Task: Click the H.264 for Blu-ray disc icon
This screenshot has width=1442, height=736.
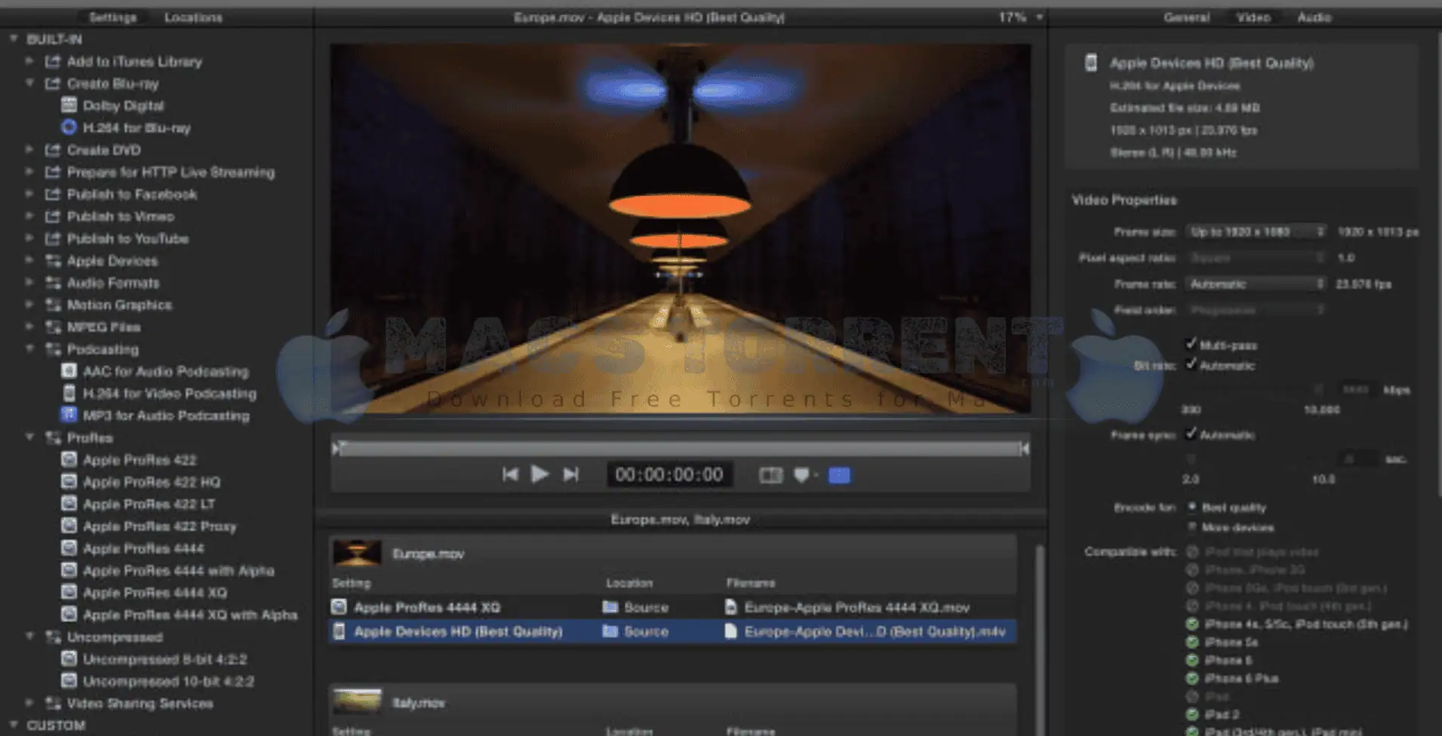Action: [x=69, y=127]
